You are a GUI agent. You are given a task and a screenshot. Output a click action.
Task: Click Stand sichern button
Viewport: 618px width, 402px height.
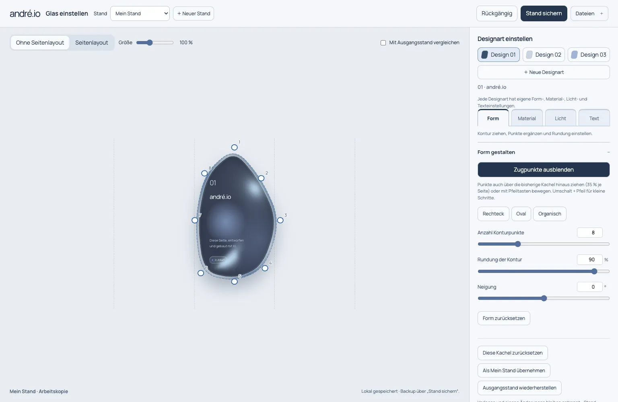pyautogui.click(x=544, y=13)
